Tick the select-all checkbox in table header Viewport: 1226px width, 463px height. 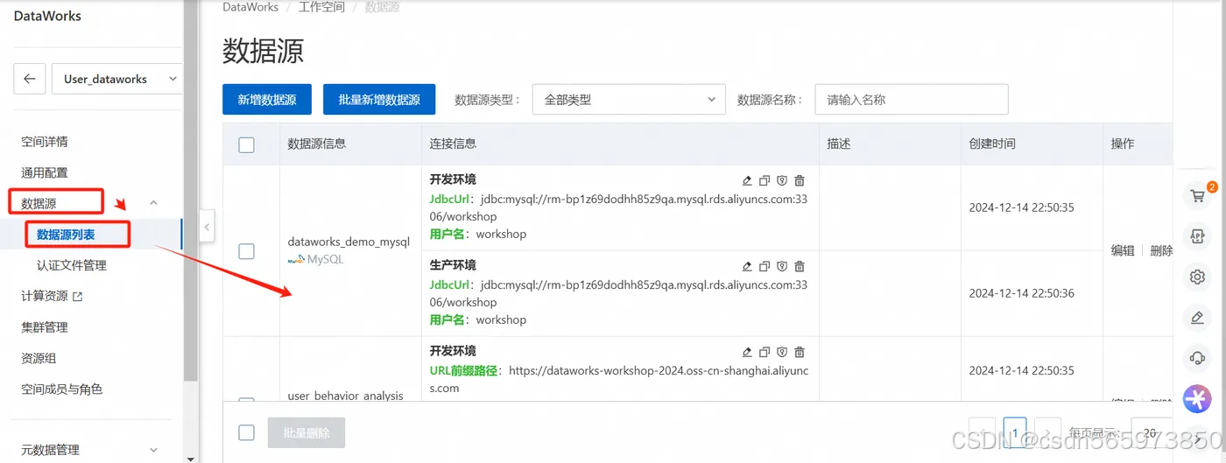(x=247, y=144)
